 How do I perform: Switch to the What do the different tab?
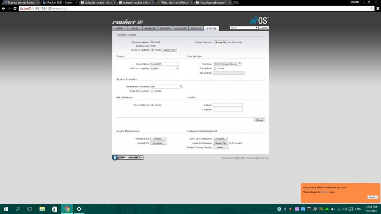(x=174, y=2)
